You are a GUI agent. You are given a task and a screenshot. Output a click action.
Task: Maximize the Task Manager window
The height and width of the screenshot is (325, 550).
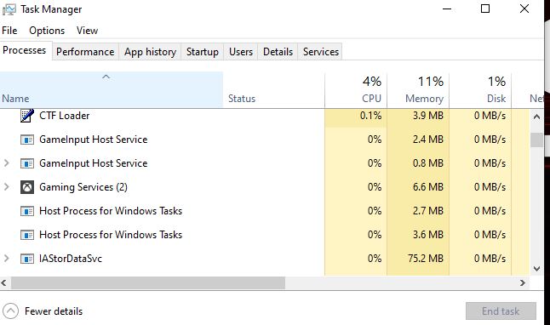[x=485, y=9]
